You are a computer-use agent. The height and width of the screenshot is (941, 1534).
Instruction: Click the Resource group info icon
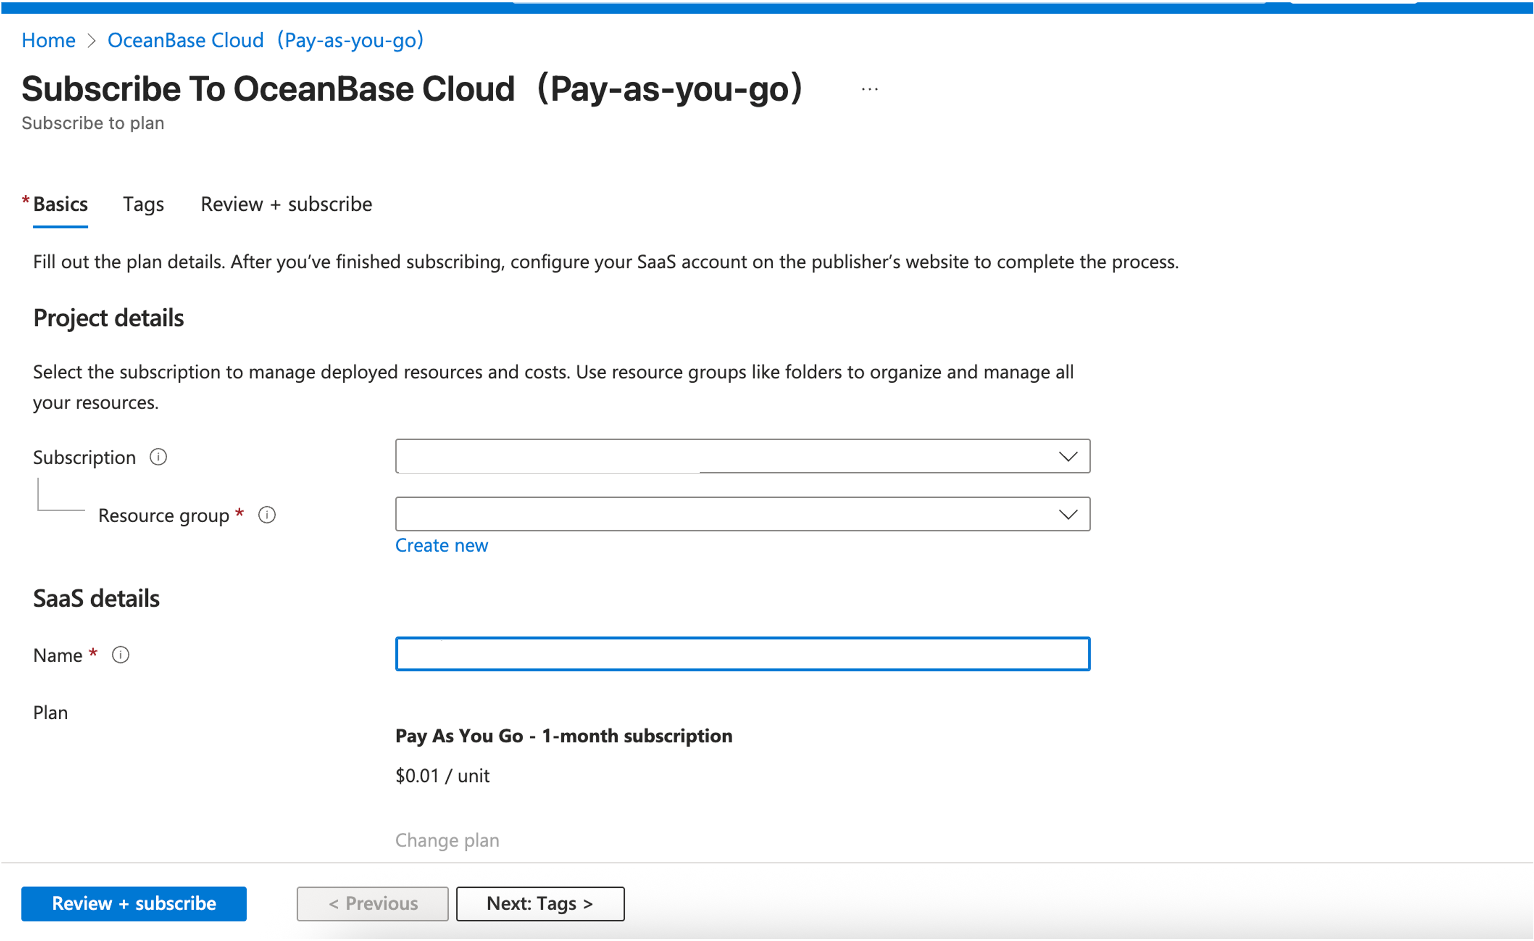pyautogui.click(x=267, y=515)
